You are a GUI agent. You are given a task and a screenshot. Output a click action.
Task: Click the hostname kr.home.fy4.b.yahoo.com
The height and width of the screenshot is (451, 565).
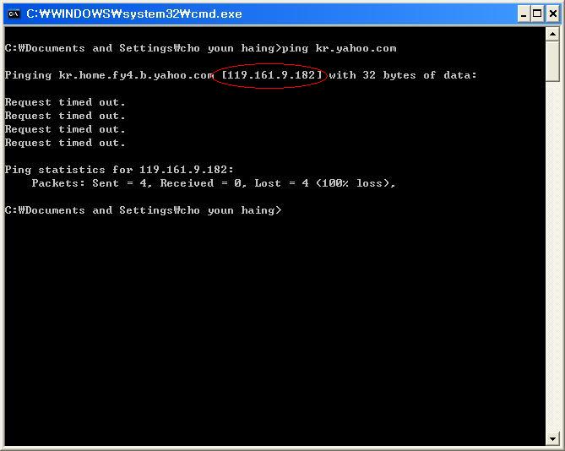pos(136,75)
